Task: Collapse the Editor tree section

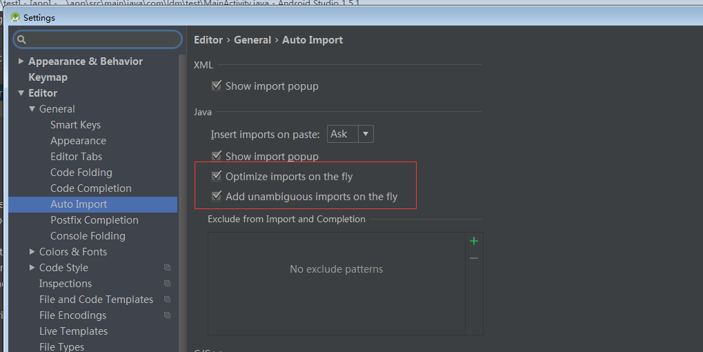Action: (21, 93)
